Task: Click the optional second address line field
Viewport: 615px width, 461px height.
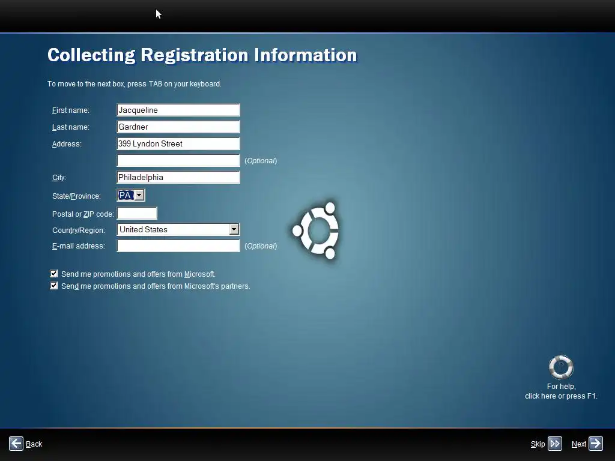Action: [x=178, y=160]
